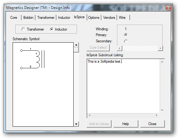Screen dimensions: 179x139
Task: Click in the IsSpice Subcircuit Listing text box
Action: pos(123,86)
